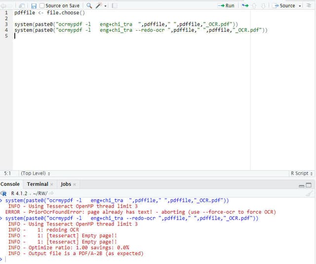Click the Compile Report notebook icon
This screenshot has width=316, height=264.
click(x=115, y=5)
